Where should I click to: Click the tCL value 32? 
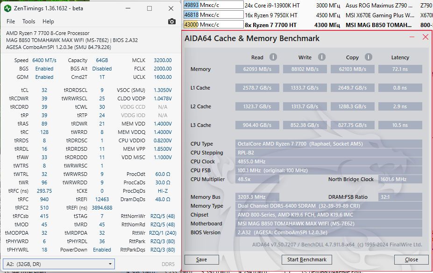tap(44, 90)
